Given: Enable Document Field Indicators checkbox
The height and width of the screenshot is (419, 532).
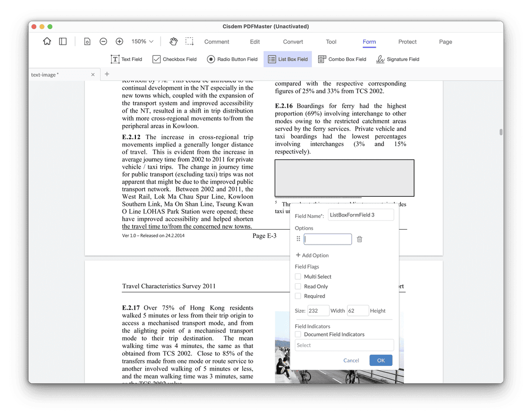Looking at the screenshot, I should click(x=298, y=334).
